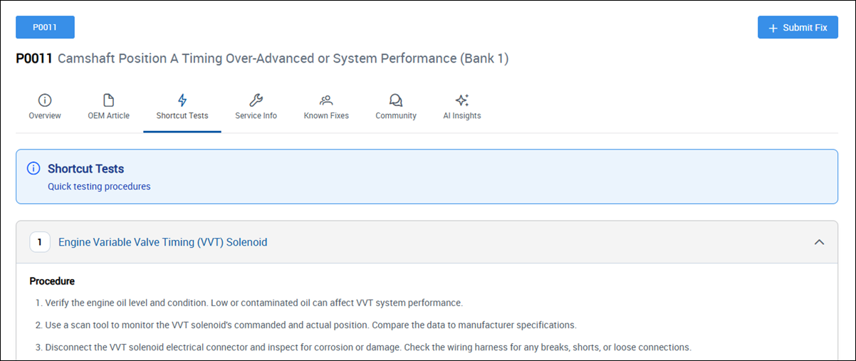The height and width of the screenshot is (361, 856).
Task: Click the Shortcut Tests lightning bolt icon
Action: [x=182, y=100]
